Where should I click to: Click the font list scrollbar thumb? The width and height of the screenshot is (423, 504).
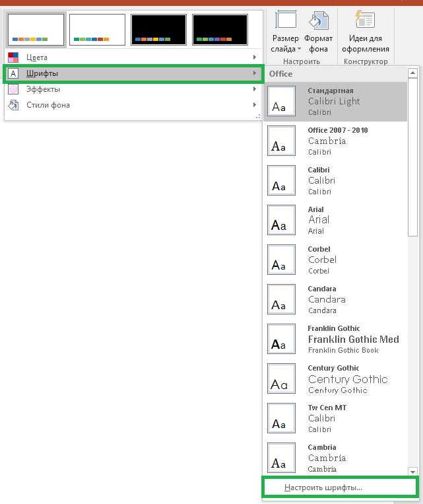412,157
